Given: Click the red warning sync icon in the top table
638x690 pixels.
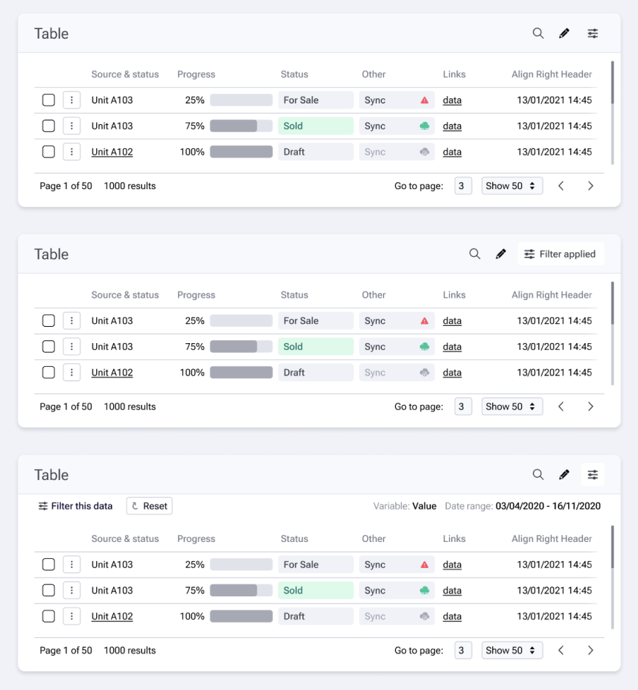Looking at the screenshot, I should coord(424,100).
